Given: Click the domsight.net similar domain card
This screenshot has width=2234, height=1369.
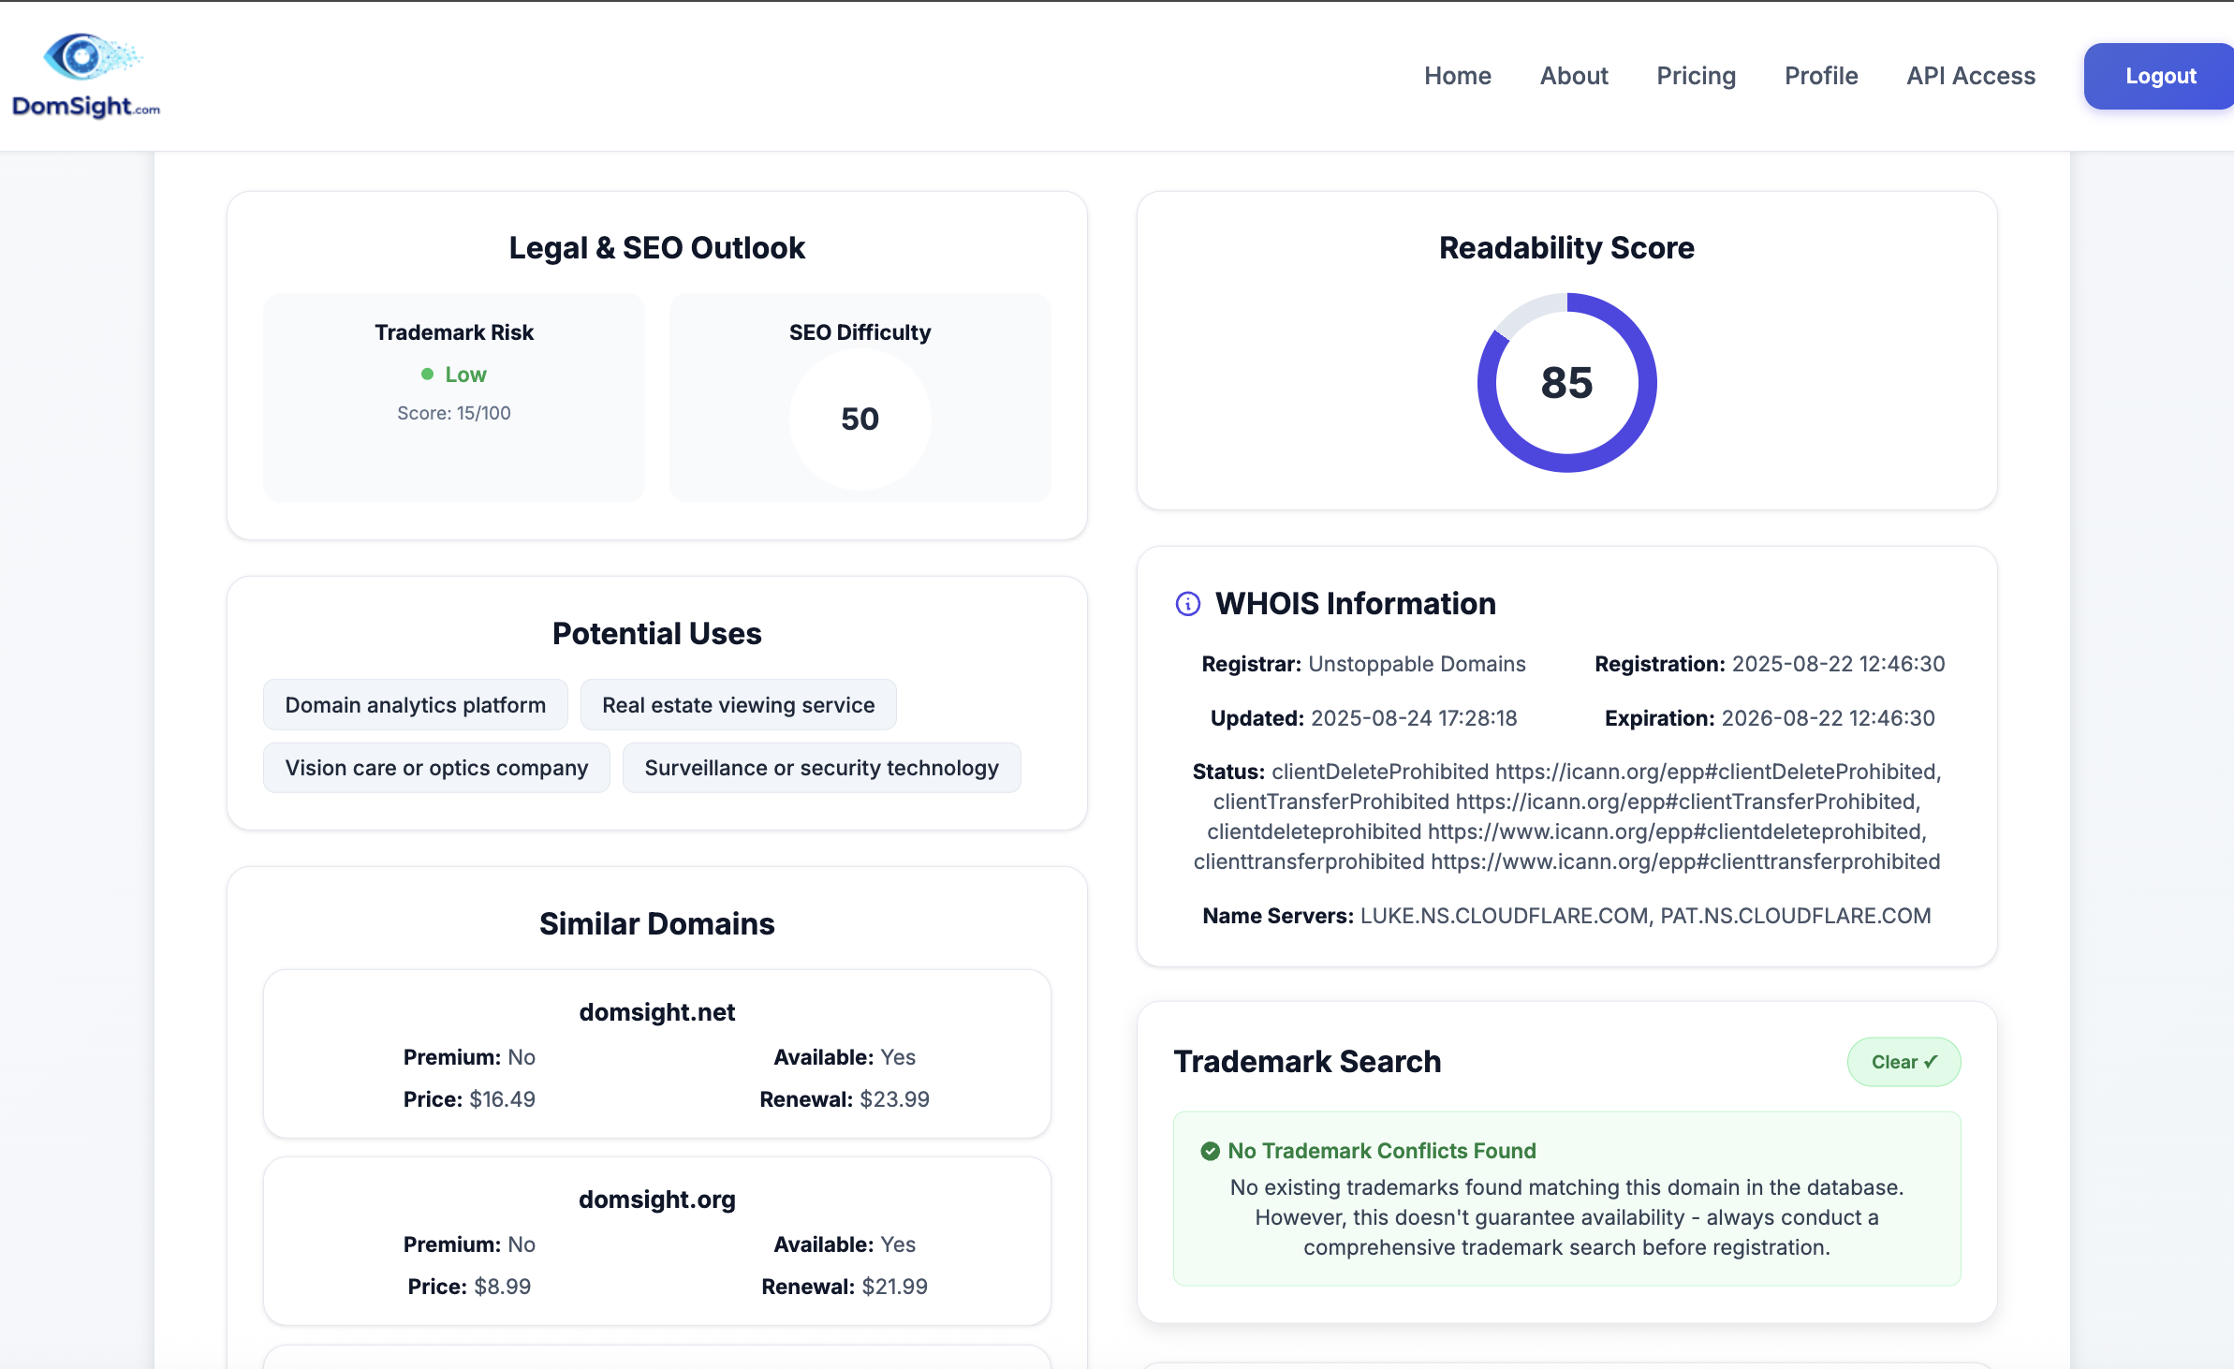Looking at the screenshot, I should [x=656, y=1054].
